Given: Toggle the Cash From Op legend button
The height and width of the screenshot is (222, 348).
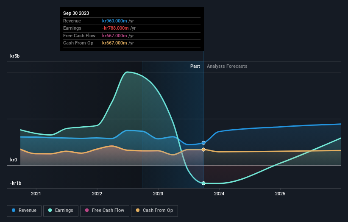Looking at the screenshot, I should (154, 211).
